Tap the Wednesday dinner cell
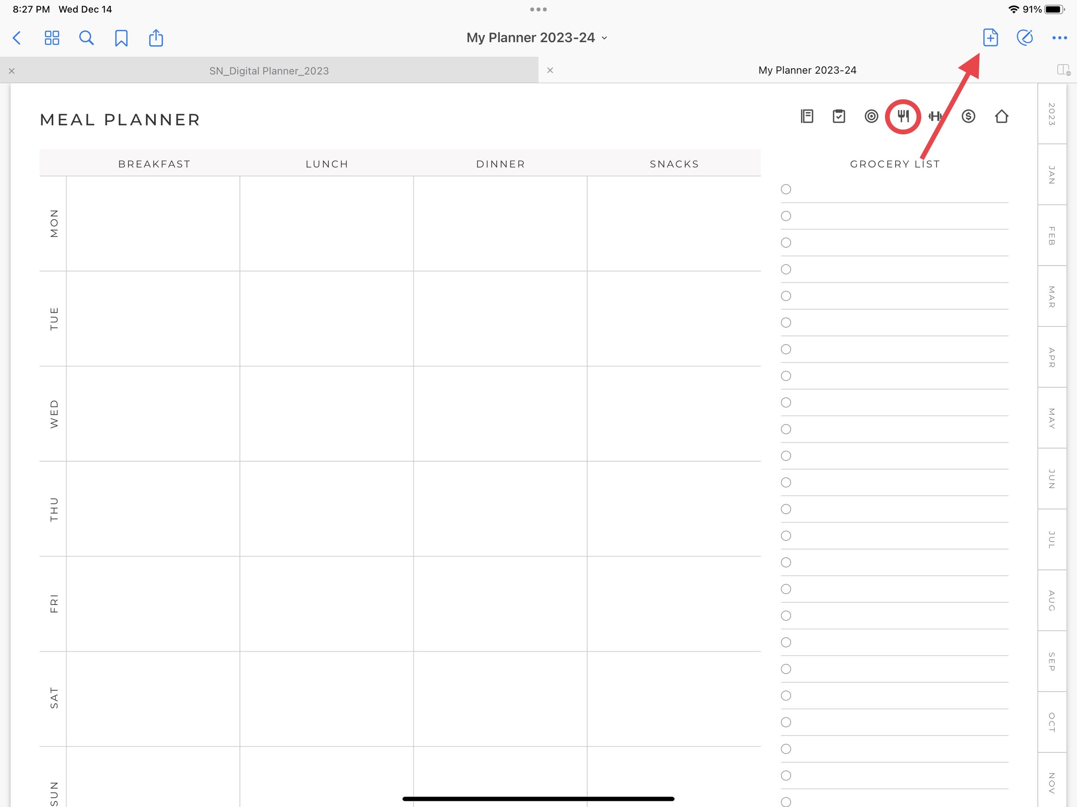Screen dimensions: 1077x807 tap(500, 414)
